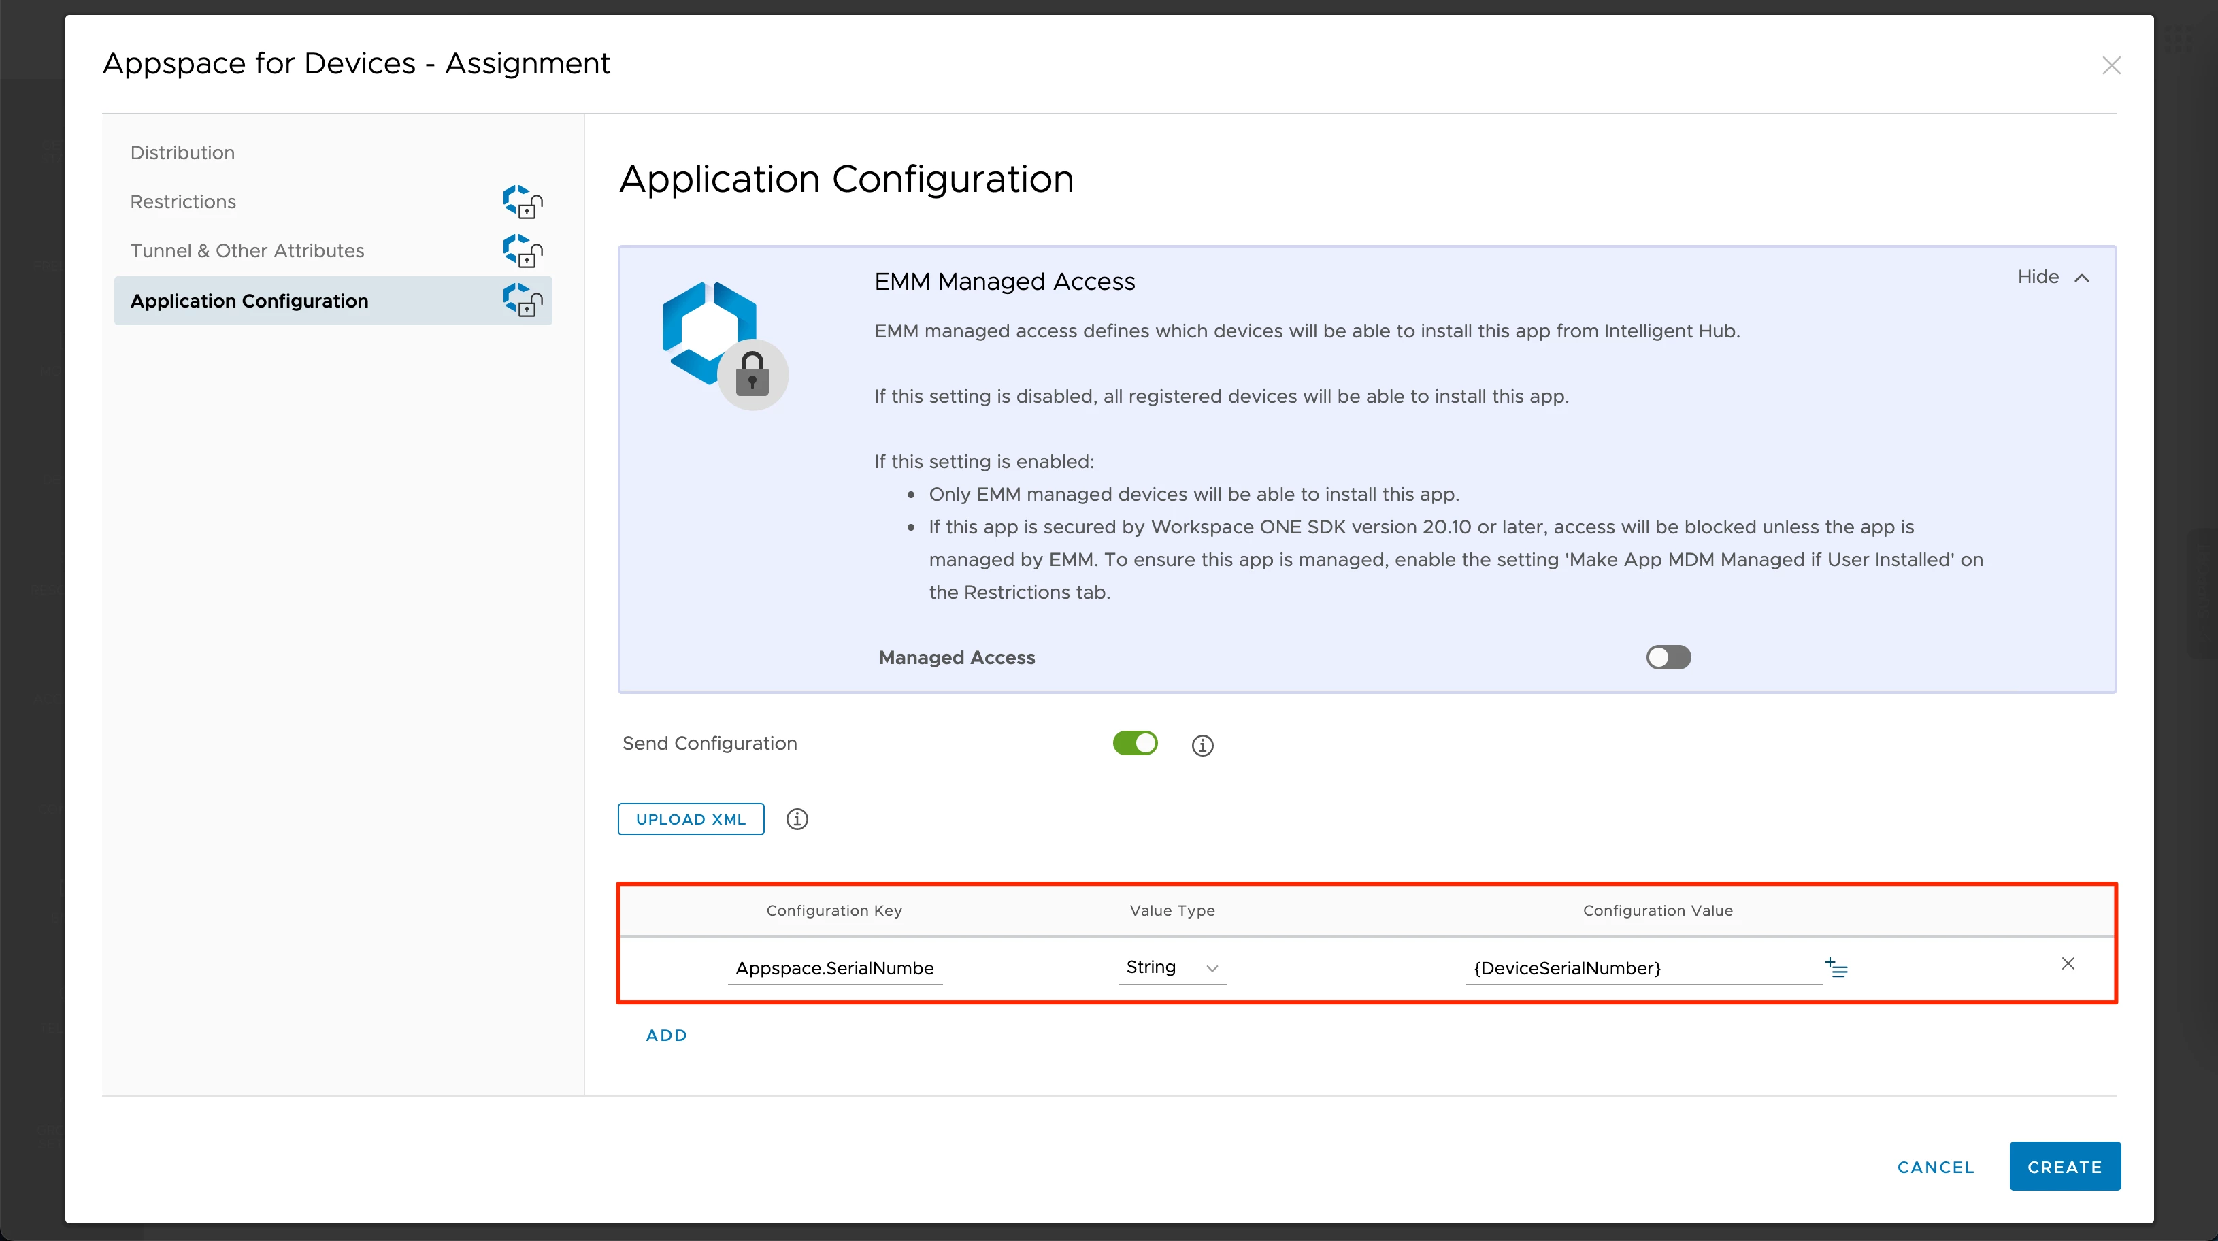Click the info icon beside Upload XML
Viewport: 2218px width, 1241px height.
pos(797,819)
